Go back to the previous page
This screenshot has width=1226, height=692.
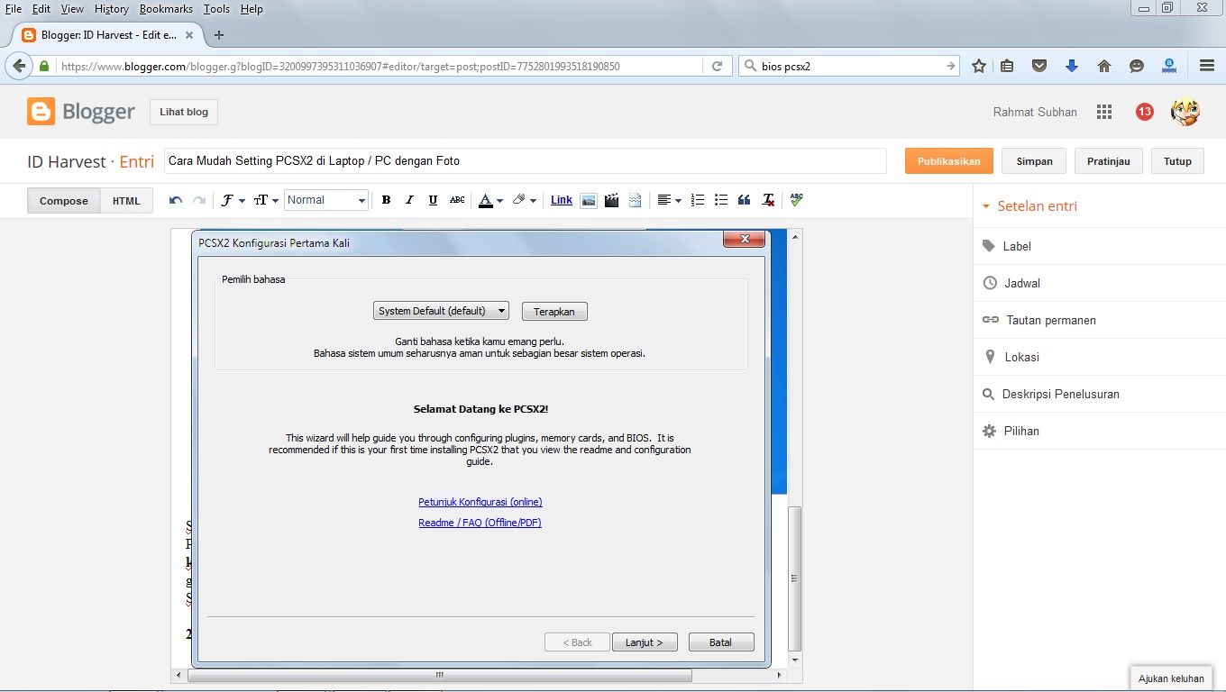18,66
